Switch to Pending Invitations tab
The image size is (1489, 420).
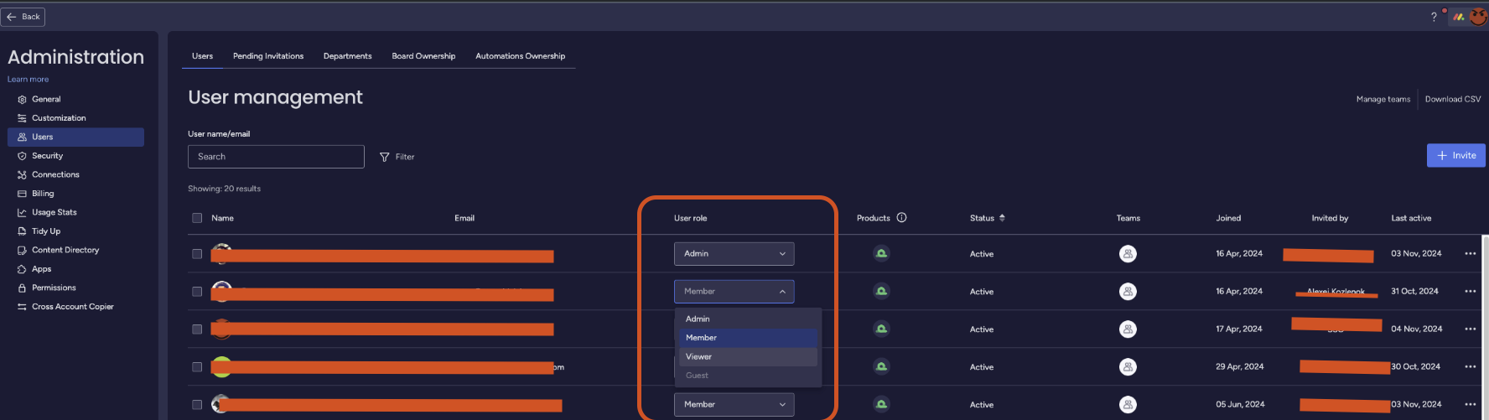click(x=268, y=56)
